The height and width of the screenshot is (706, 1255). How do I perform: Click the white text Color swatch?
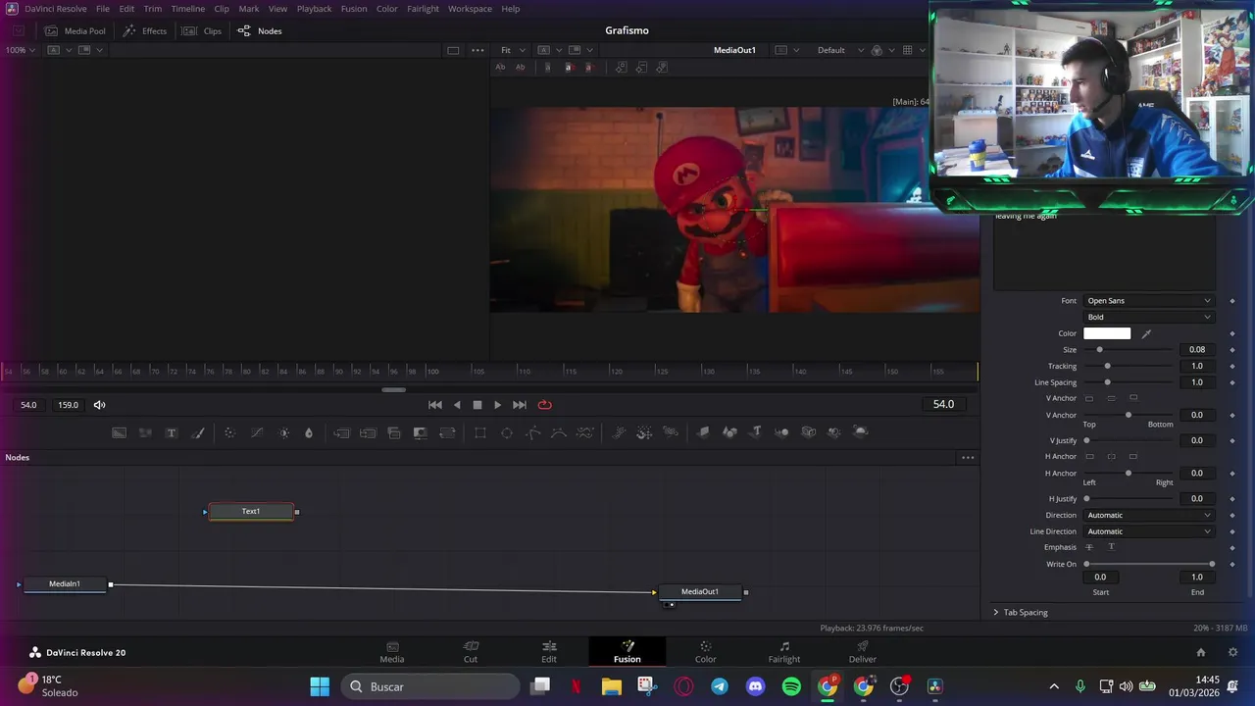click(1107, 333)
